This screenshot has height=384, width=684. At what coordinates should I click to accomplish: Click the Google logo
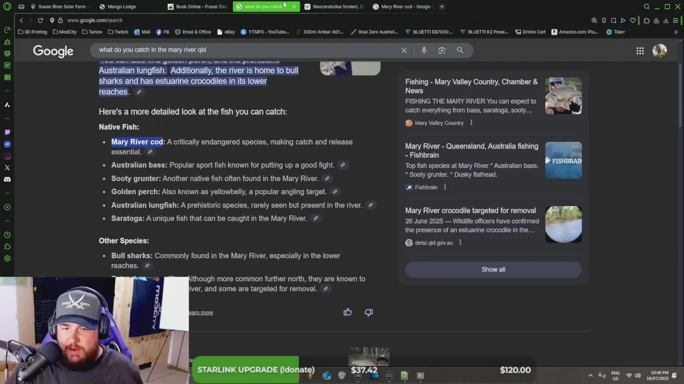[53, 51]
